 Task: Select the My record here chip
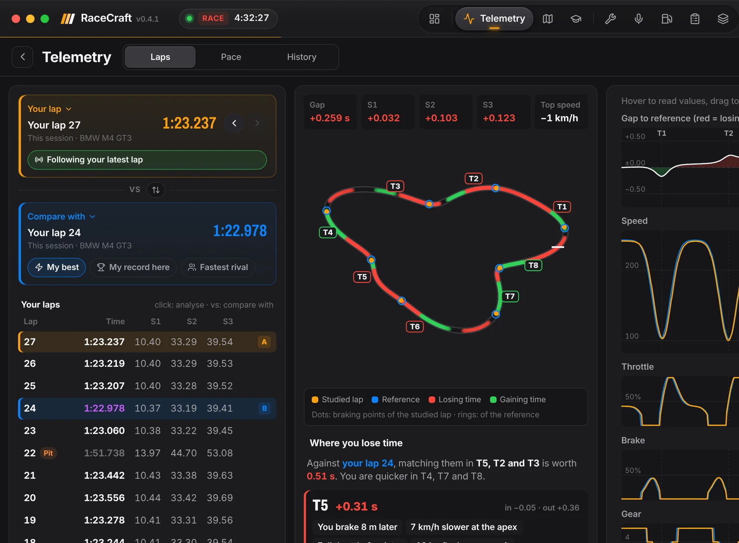[133, 268]
